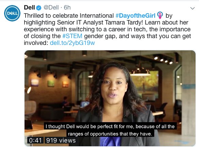Open the dell.to/2ybG19w link
The image size is (199, 149).
pyautogui.click(x=72, y=43)
